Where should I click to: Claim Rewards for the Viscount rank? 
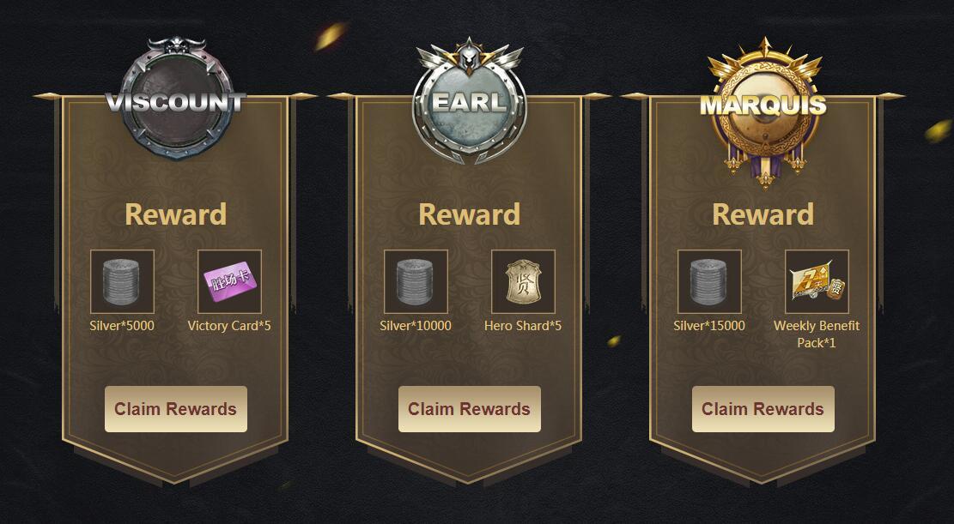(x=176, y=409)
